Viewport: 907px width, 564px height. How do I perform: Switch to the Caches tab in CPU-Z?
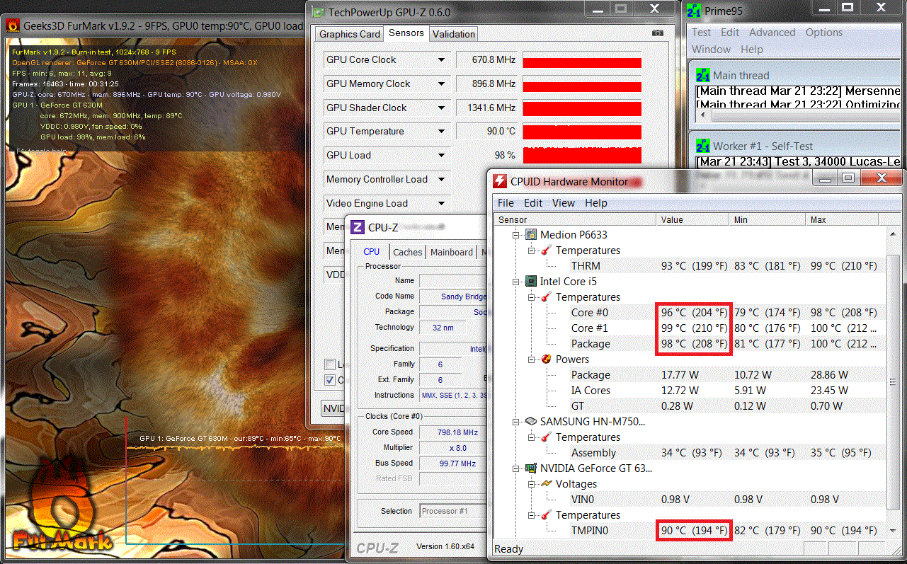408,252
